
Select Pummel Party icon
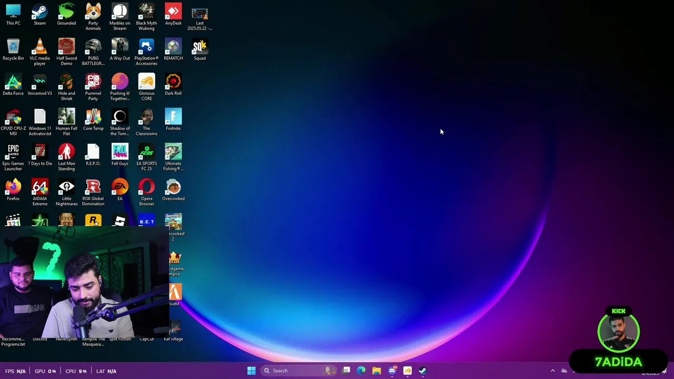coord(93,87)
